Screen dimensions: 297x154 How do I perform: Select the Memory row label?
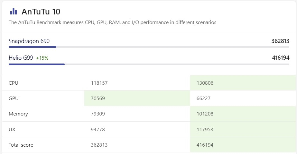click(18, 114)
